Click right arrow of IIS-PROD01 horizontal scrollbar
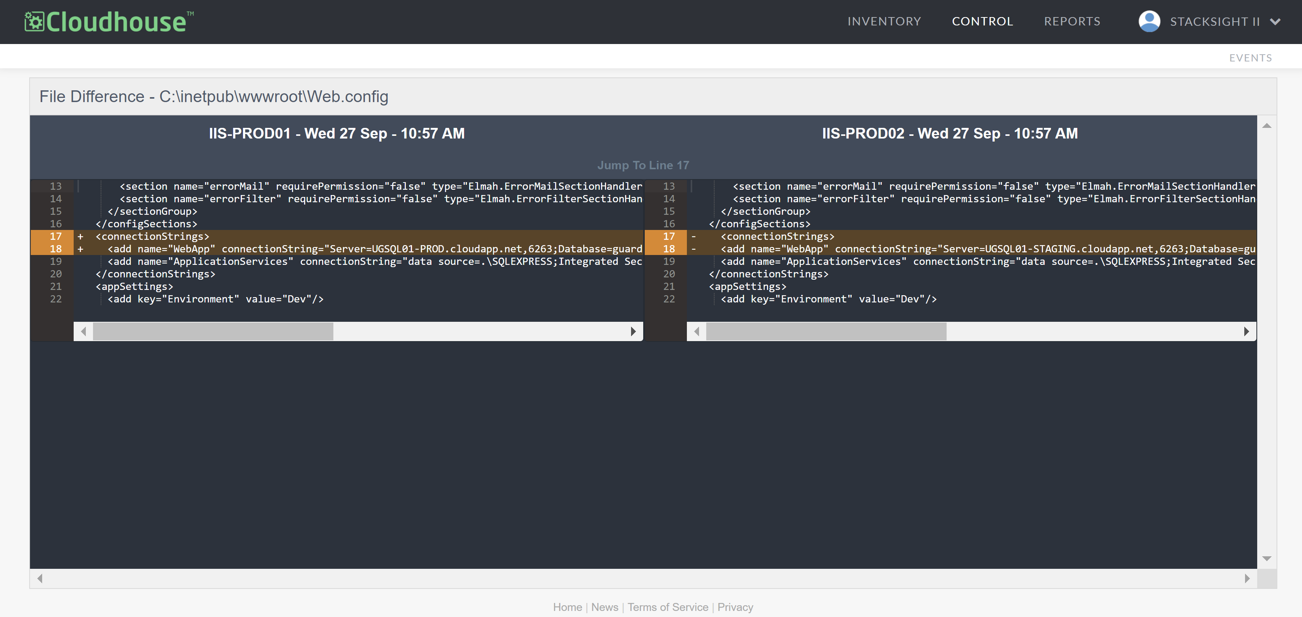The width and height of the screenshot is (1302, 617). pyautogui.click(x=633, y=331)
